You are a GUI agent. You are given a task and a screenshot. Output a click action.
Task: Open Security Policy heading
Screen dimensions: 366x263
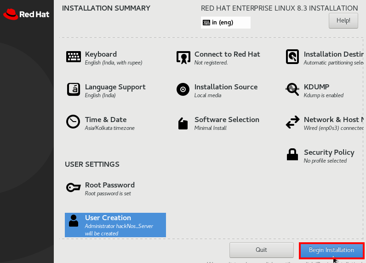(x=329, y=152)
